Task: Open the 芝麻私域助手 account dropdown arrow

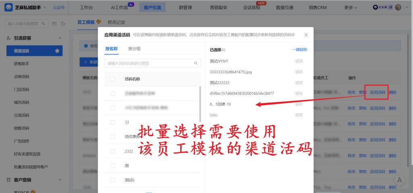Action: 44,7
